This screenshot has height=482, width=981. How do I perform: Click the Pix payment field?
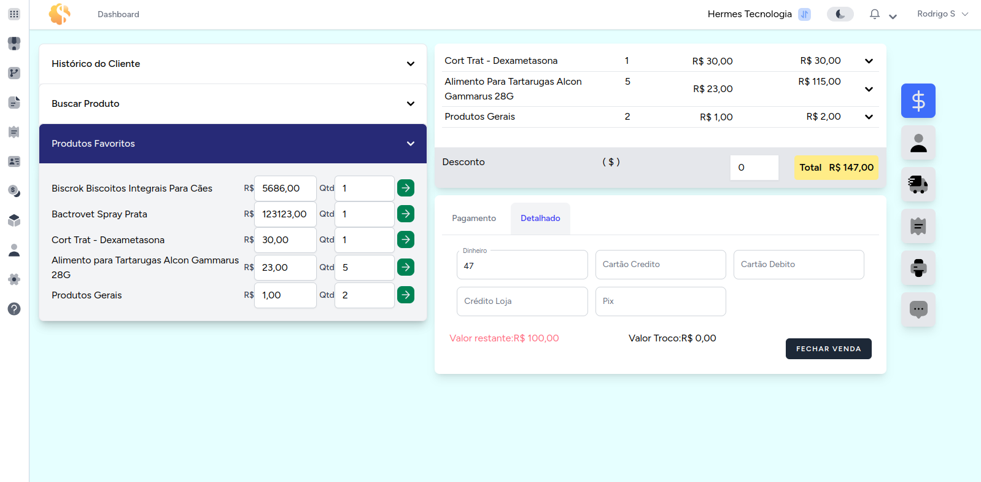(x=661, y=301)
